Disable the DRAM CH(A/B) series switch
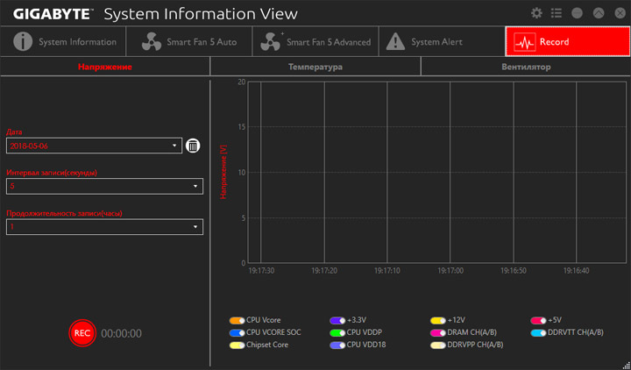The height and width of the screenshot is (370, 631). [x=438, y=333]
